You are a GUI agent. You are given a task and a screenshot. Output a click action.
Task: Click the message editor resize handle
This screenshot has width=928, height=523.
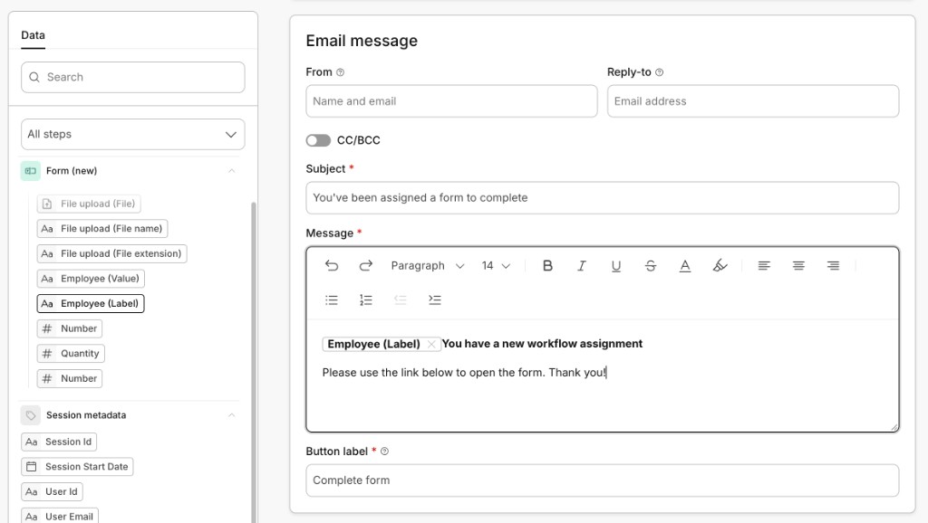point(894,427)
